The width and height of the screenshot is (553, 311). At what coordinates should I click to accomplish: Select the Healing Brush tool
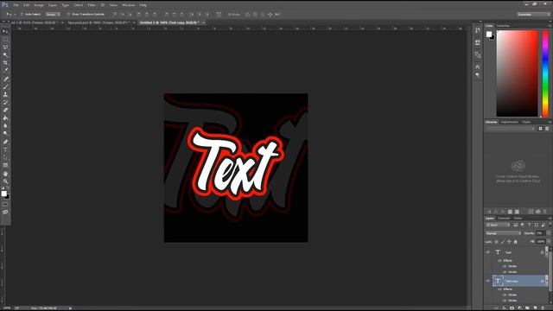click(x=5, y=79)
